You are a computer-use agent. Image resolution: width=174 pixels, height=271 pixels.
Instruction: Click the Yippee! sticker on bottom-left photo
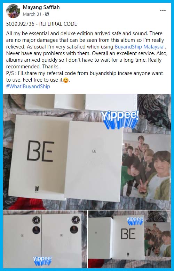click(x=42, y=261)
